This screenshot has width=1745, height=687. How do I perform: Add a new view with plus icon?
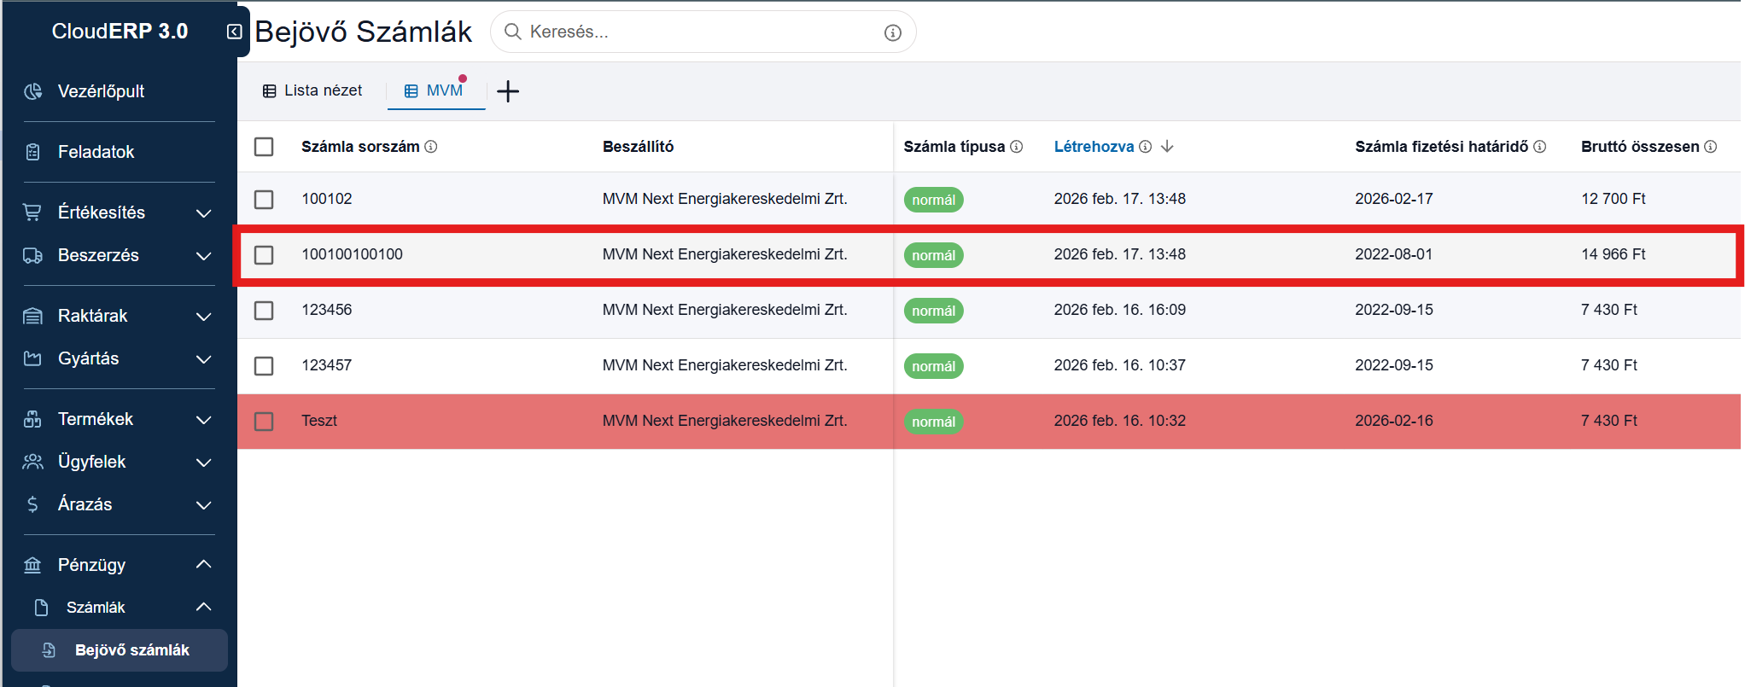click(508, 91)
